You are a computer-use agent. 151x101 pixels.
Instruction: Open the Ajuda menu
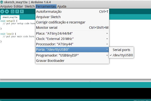[62, 6]
